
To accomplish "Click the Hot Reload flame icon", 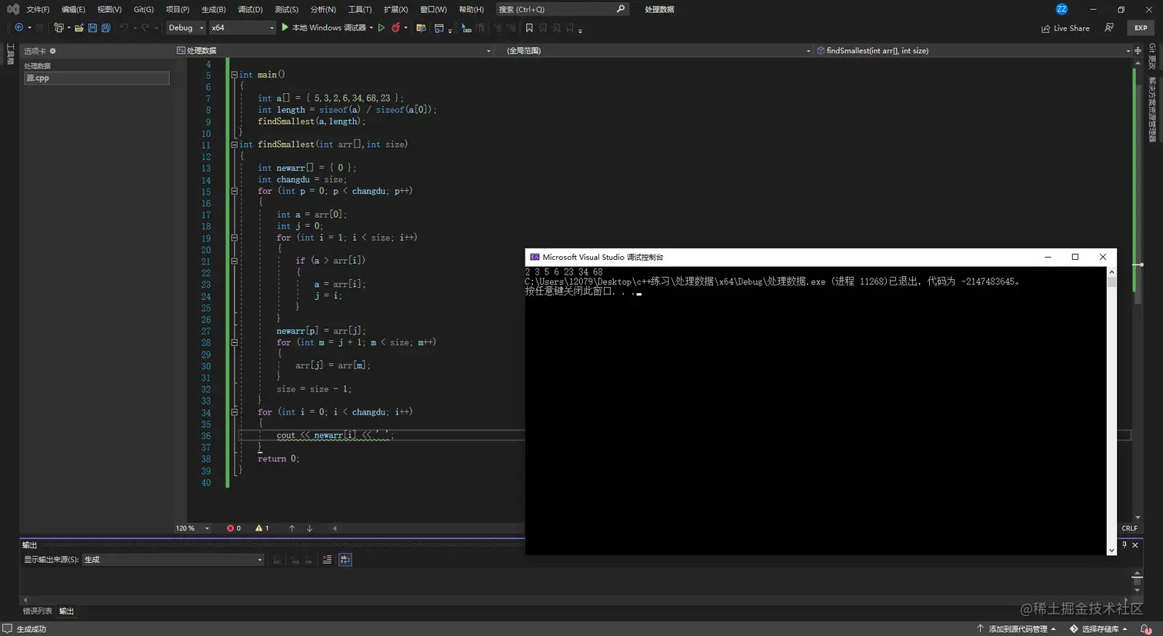I will [395, 28].
